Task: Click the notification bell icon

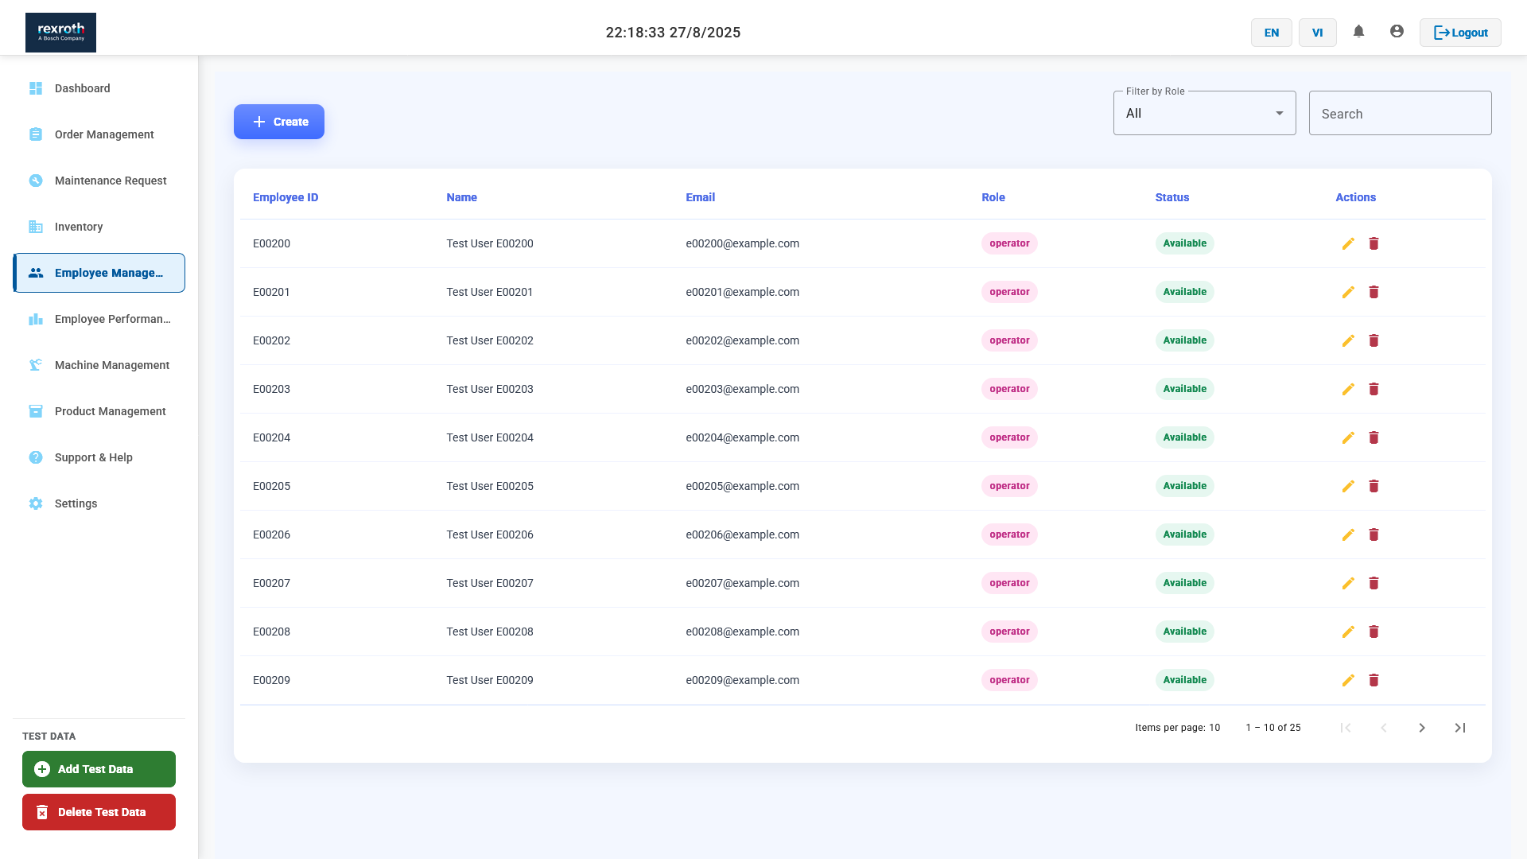Action: (x=1358, y=32)
